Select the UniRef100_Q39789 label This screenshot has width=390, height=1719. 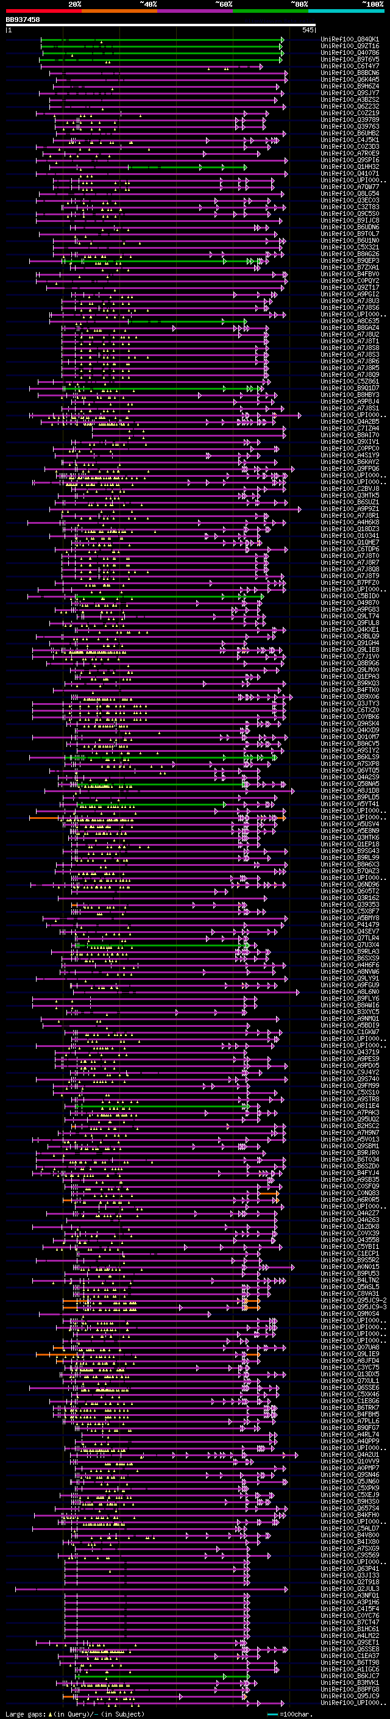350,120
